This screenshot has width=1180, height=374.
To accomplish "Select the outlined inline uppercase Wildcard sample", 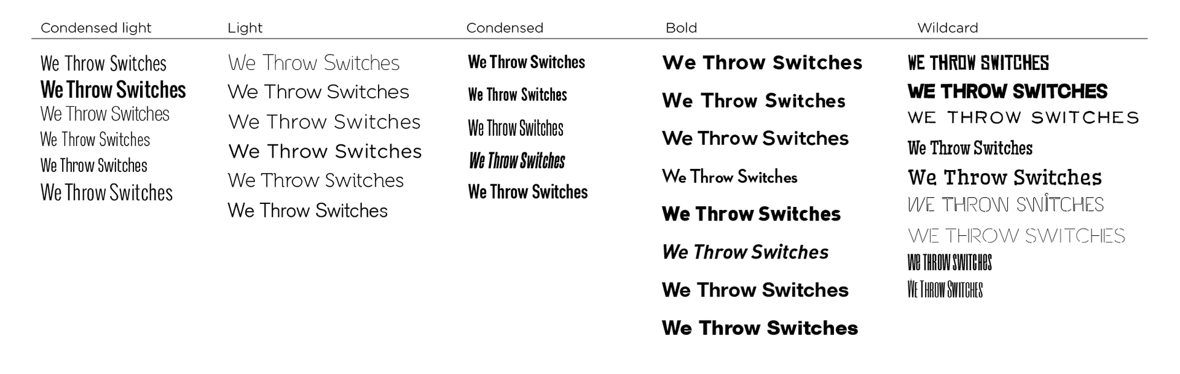I will pyautogui.click(x=1005, y=204).
